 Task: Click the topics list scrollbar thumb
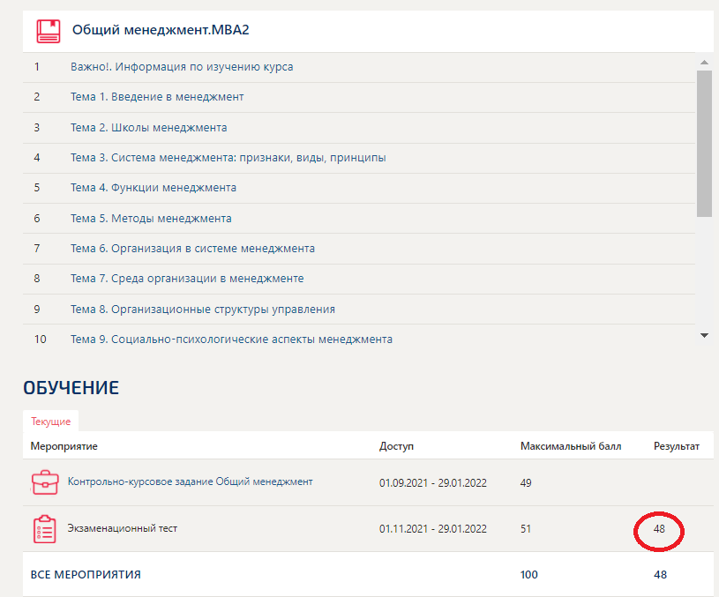click(x=704, y=143)
